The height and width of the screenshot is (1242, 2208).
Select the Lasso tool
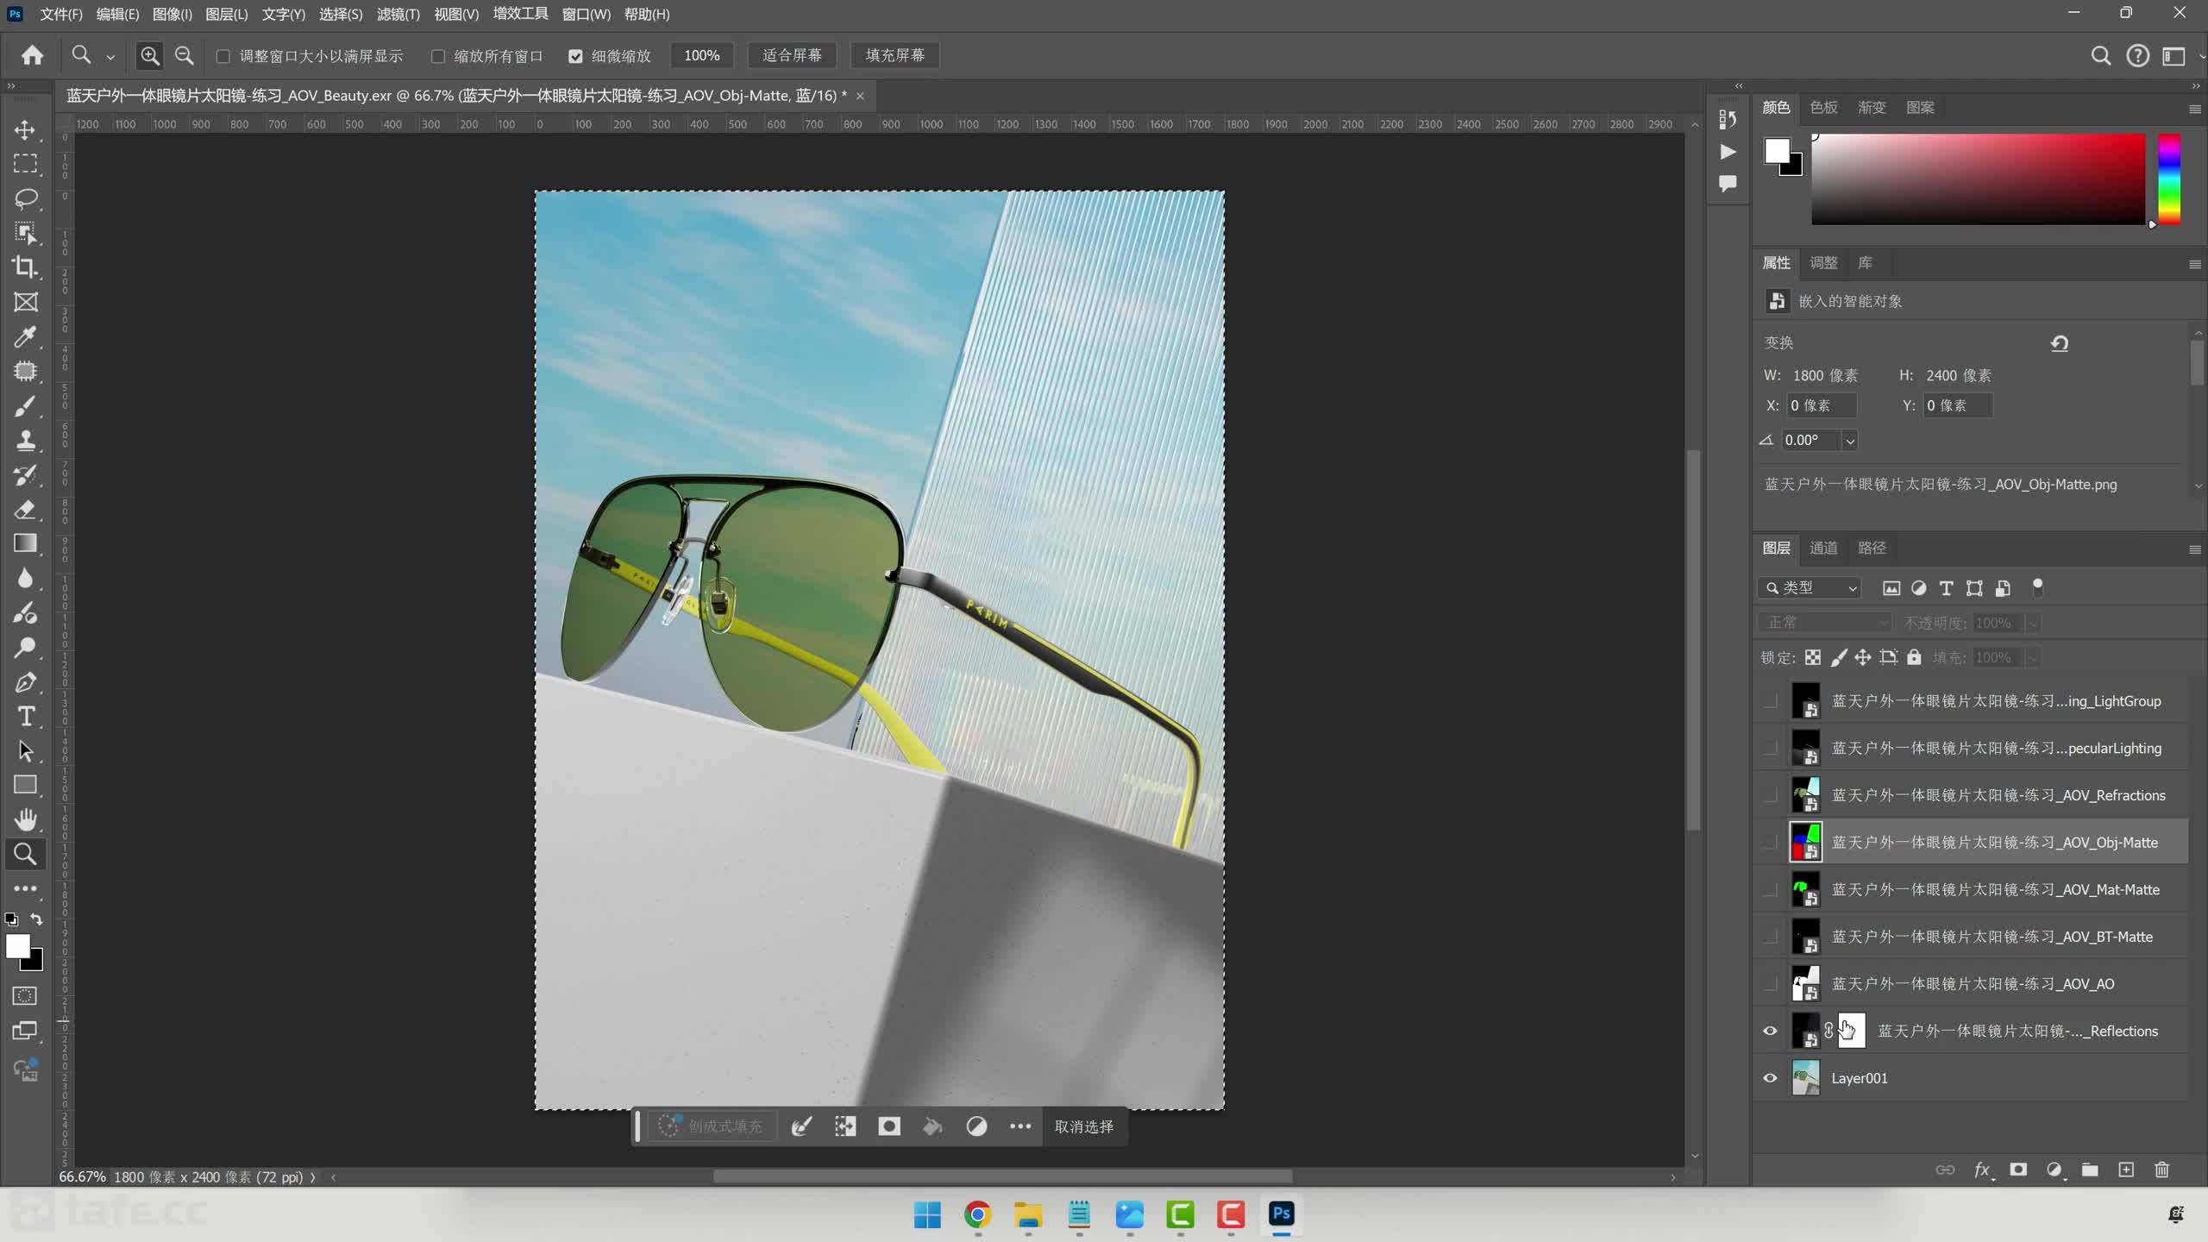pos(25,198)
